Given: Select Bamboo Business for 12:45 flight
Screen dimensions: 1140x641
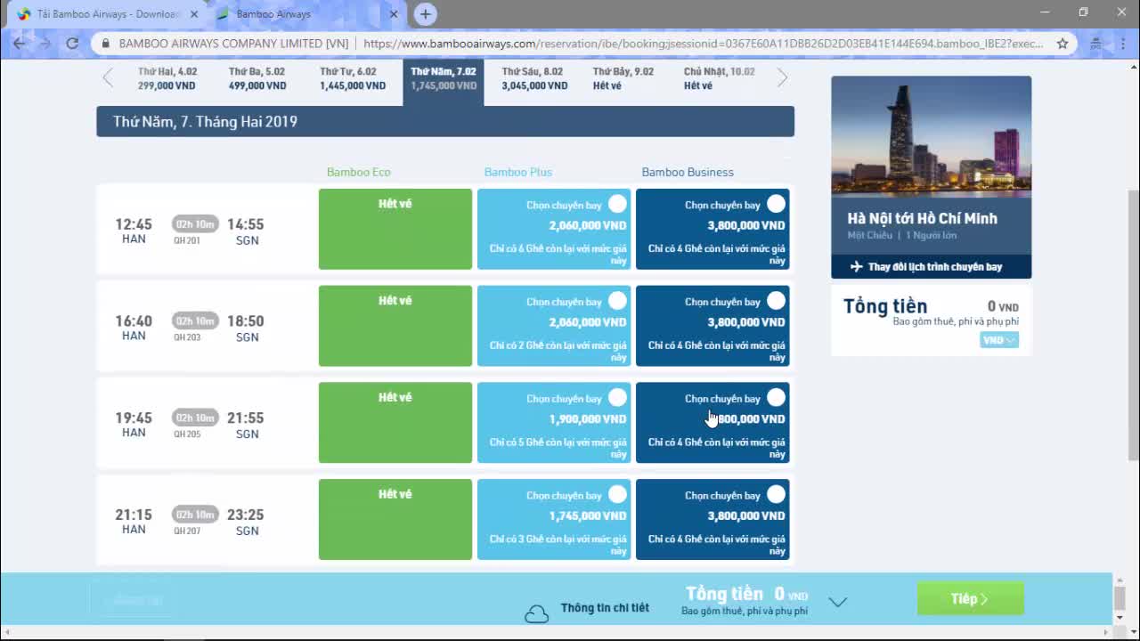Looking at the screenshot, I should click(776, 204).
